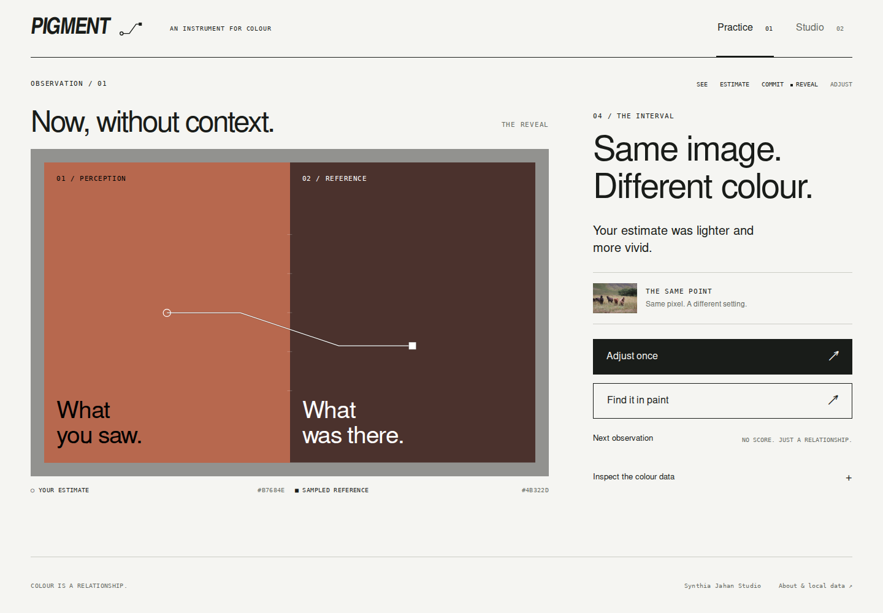Image resolution: width=883 pixels, height=613 pixels.
Task: Click the 'What you saw.' caption
Action: (99, 423)
